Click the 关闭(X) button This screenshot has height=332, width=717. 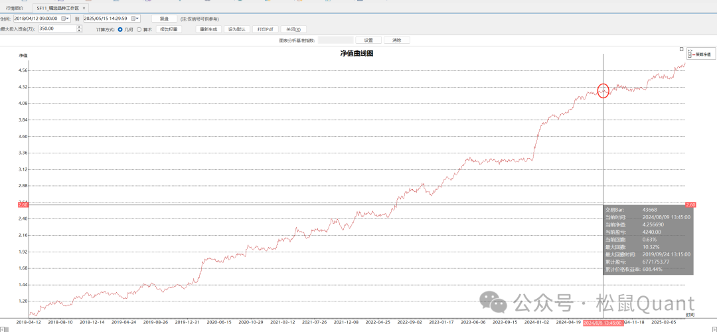(x=293, y=29)
